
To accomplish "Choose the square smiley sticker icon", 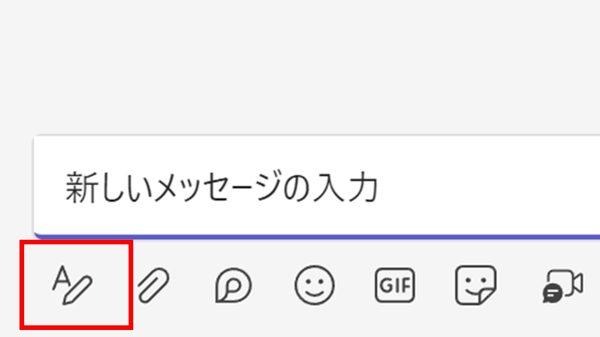I will coord(476,286).
